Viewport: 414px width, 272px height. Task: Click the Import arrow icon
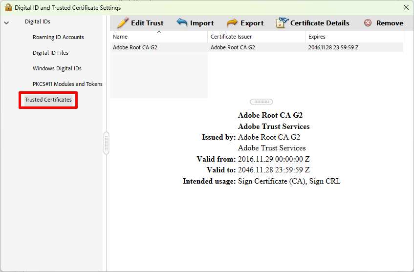[182, 23]
